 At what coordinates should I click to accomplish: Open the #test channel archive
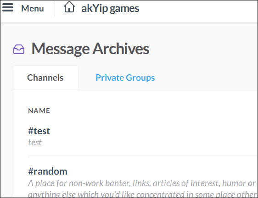coord(39,131)
